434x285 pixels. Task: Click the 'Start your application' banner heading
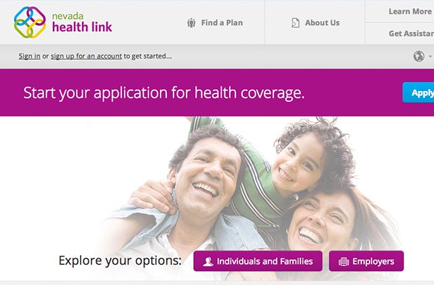164,93
